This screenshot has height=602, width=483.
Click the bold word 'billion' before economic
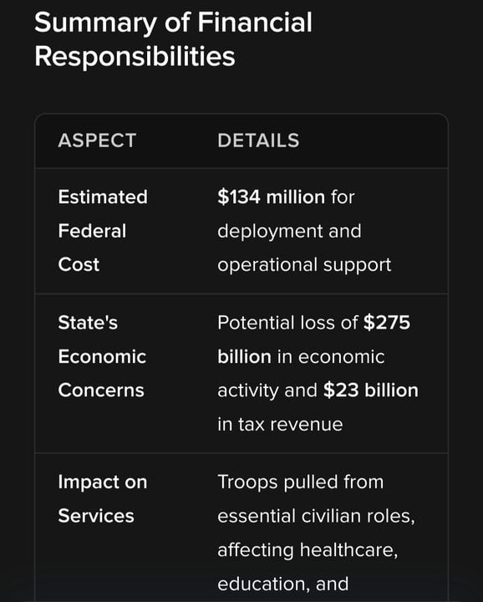(244, 357)
